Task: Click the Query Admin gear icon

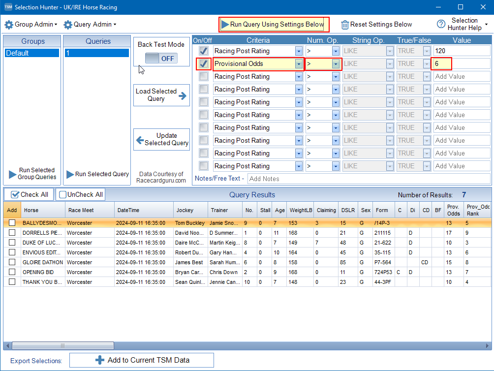Action: click(68, 25)
